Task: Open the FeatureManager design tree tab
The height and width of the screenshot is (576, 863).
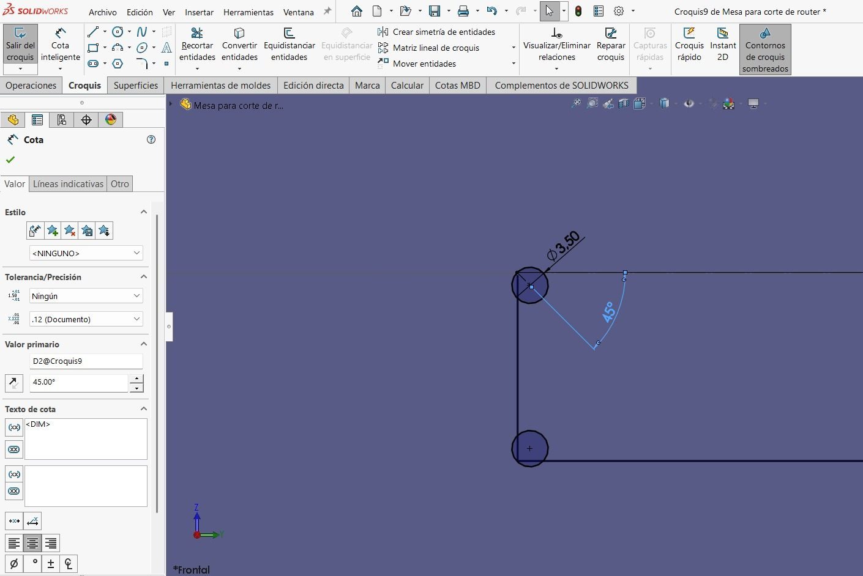Action: pos(13,120)
